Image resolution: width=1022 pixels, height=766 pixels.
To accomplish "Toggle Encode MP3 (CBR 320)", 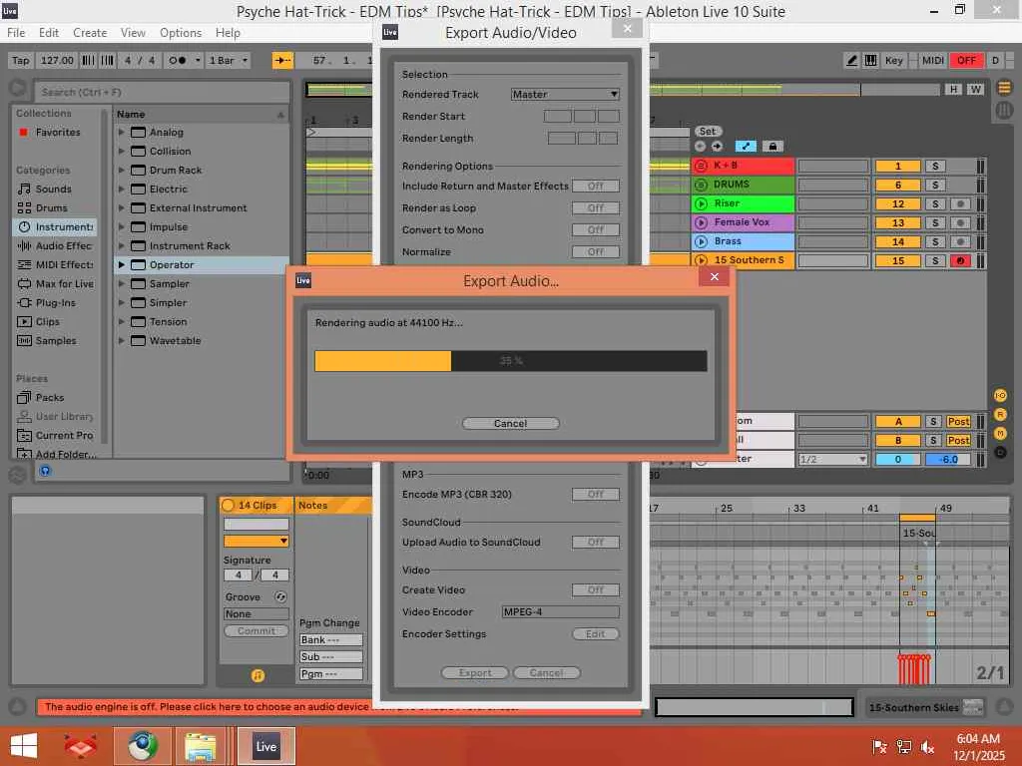I will point(595,495).
